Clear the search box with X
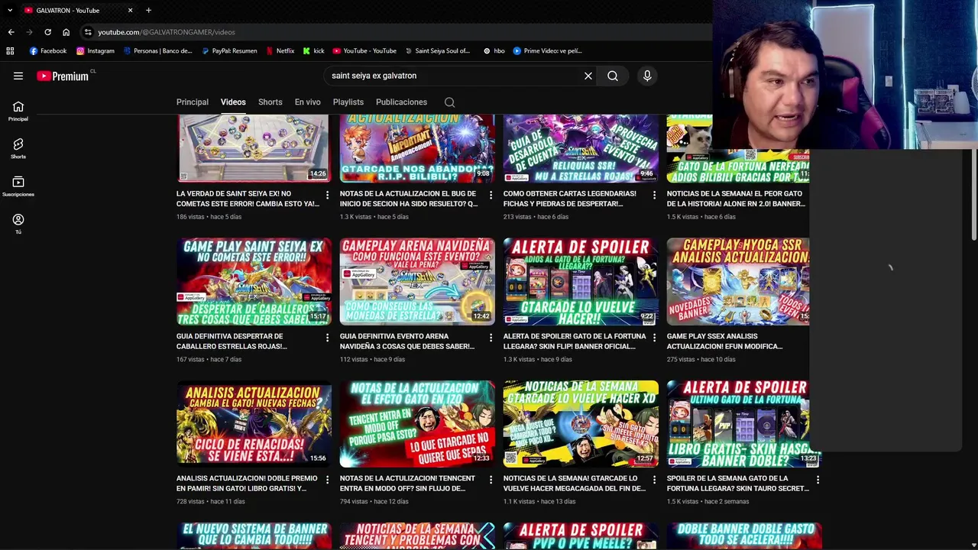978x550 pixels. tap(588, 76)
